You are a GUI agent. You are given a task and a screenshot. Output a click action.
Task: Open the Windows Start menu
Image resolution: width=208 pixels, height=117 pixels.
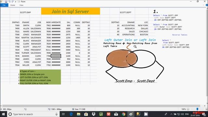click(3, 114)
